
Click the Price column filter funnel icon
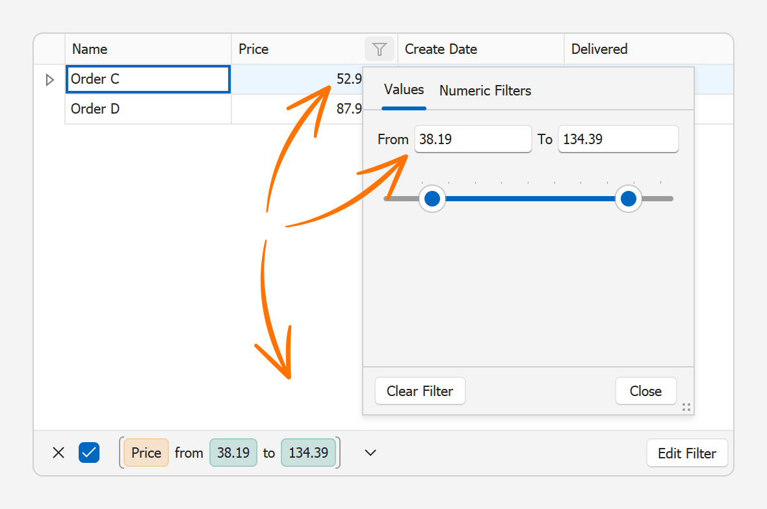380,49
